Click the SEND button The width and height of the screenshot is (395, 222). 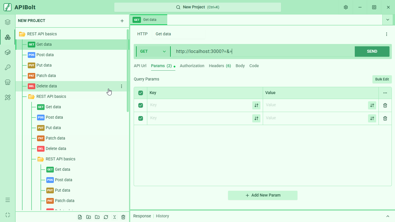(372, 52)
